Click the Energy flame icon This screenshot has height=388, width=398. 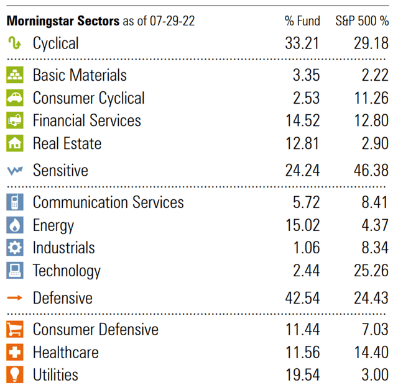(x=15, y=225)
